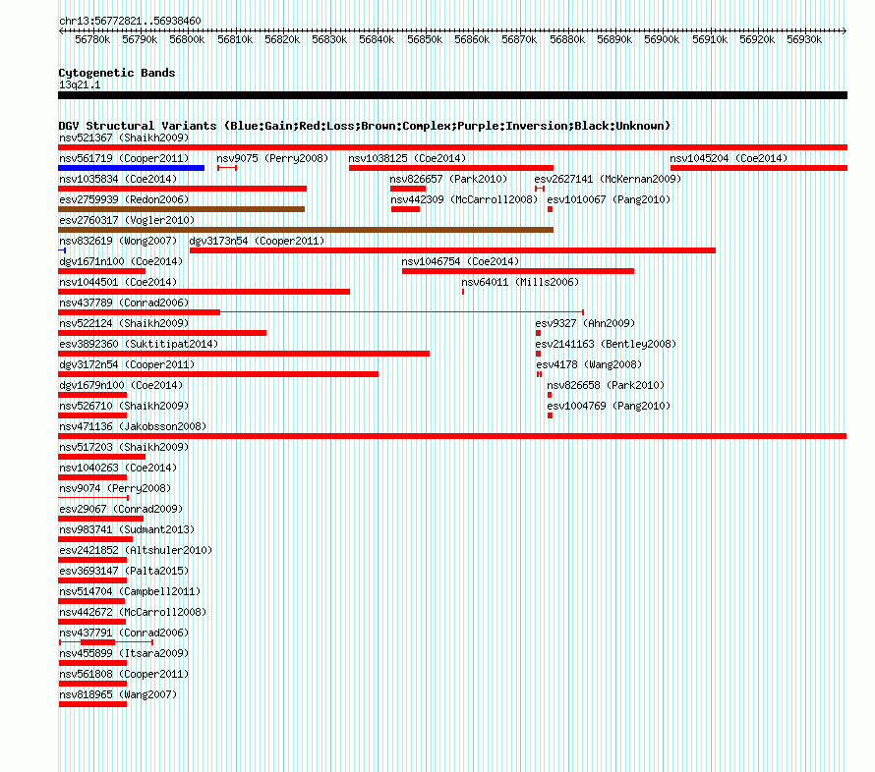Open the esv2627141 (McKernan2009) label
The width and height of the screenshot is (875, 772).
pyautogui.click(x=608, y=179)
